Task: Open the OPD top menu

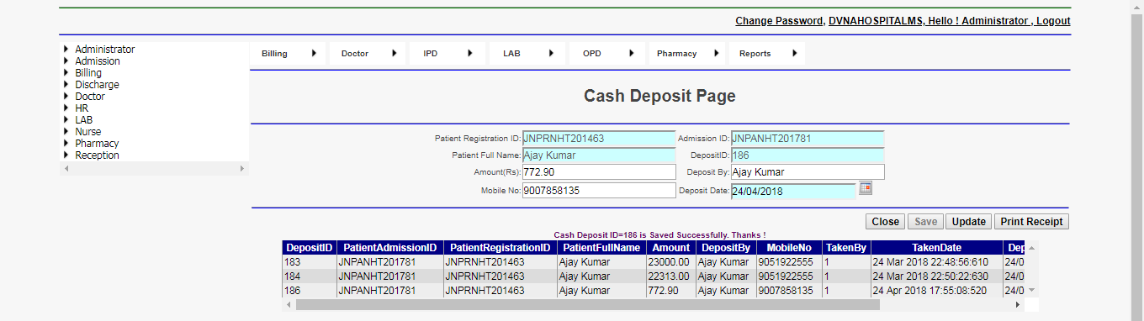Action: pos(607,54)
